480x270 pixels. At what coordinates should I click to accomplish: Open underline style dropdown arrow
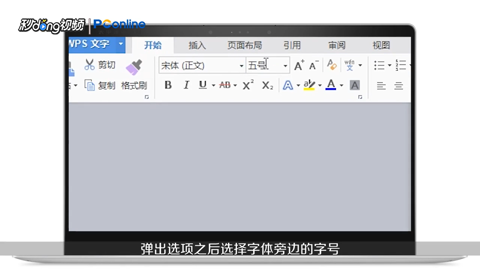[213, 85]
